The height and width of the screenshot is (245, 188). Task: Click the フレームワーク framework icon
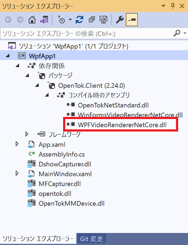tap(42, 134)
